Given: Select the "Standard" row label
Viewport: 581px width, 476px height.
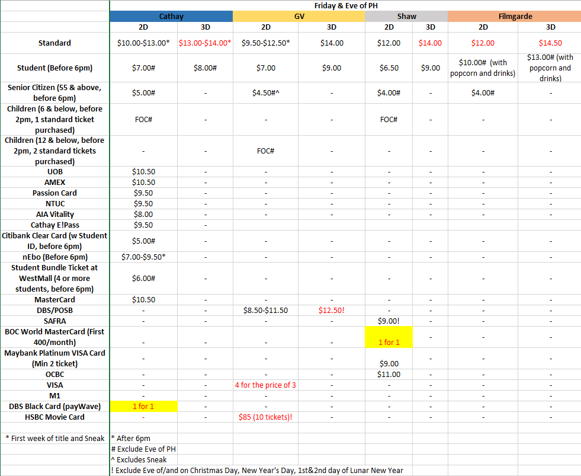Looking at the screenshot, I should [54, 43].
